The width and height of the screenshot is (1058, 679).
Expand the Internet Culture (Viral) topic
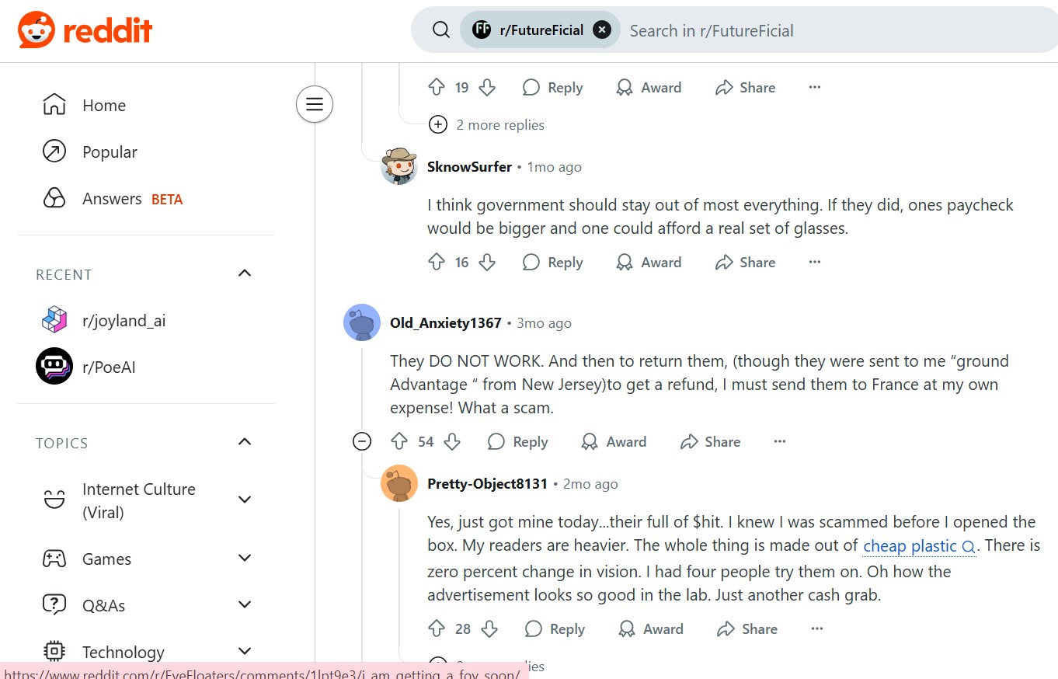point(245,500)
